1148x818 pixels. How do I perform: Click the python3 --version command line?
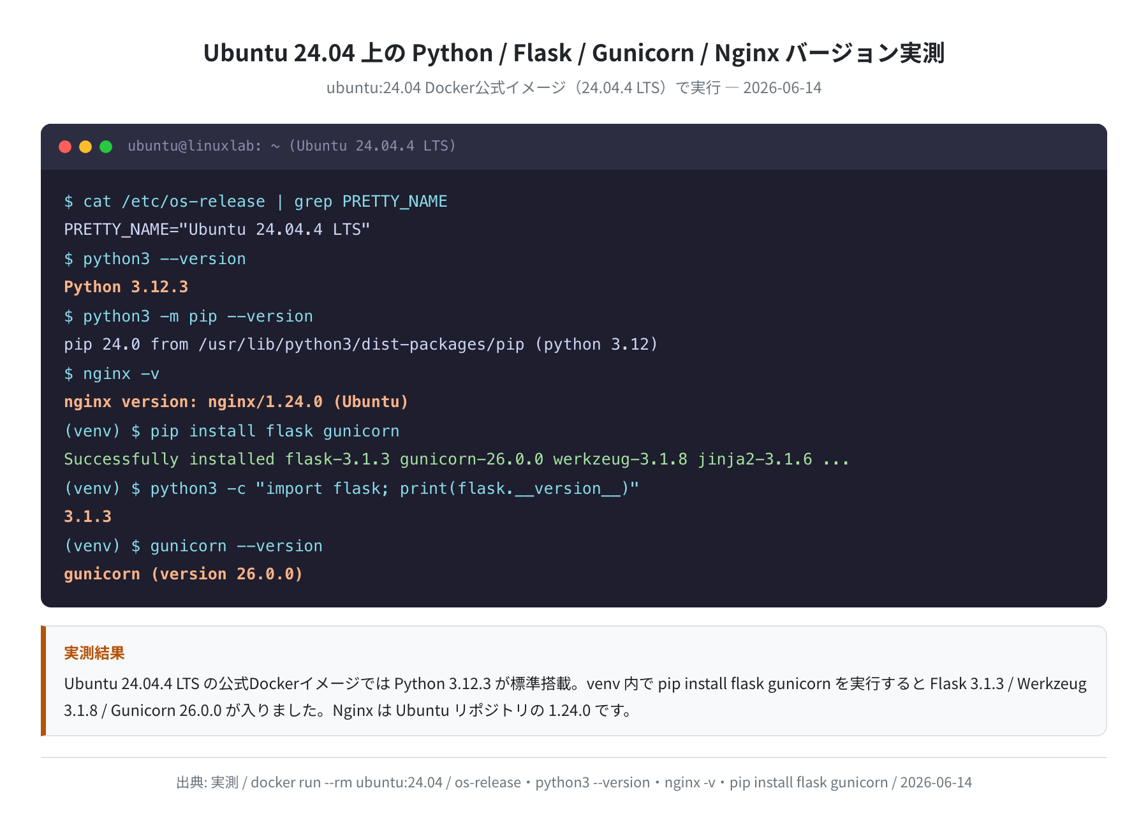coord(155,259)
